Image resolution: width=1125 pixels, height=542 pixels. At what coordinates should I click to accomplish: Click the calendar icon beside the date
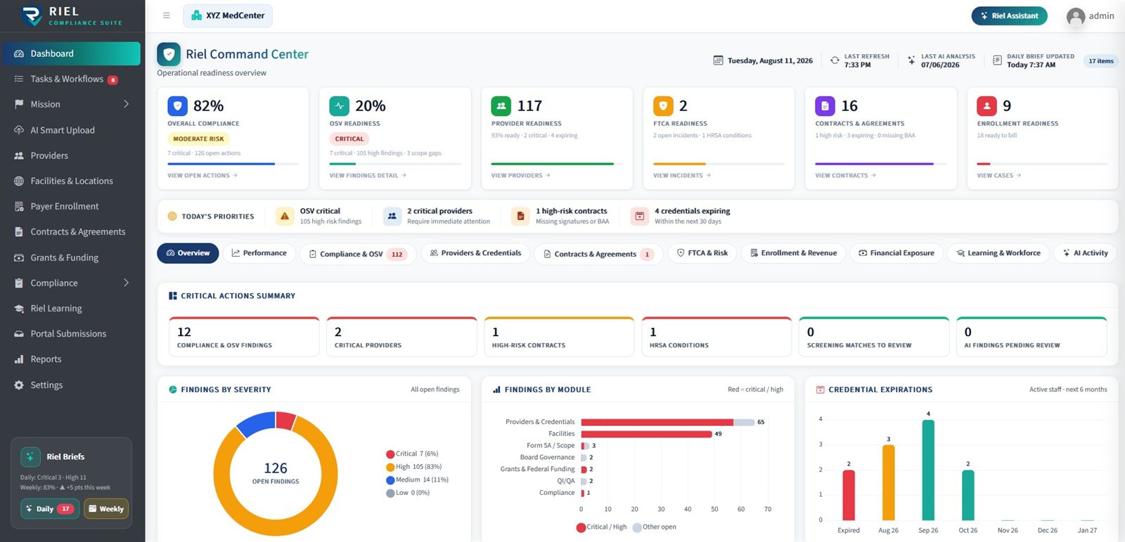coord(718,60)
